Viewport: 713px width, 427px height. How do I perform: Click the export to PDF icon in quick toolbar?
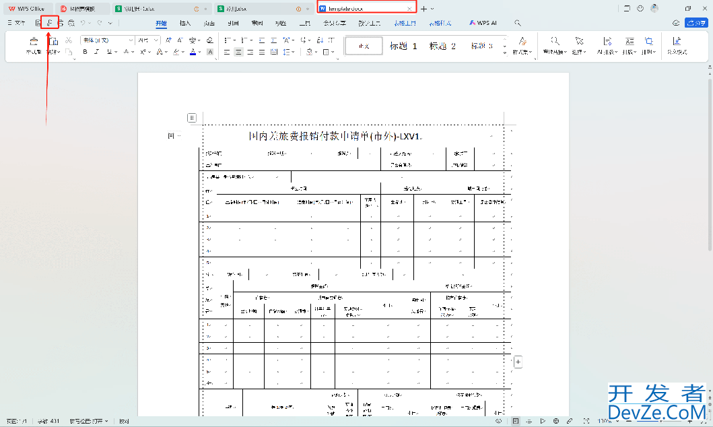(x=49, y=23)
